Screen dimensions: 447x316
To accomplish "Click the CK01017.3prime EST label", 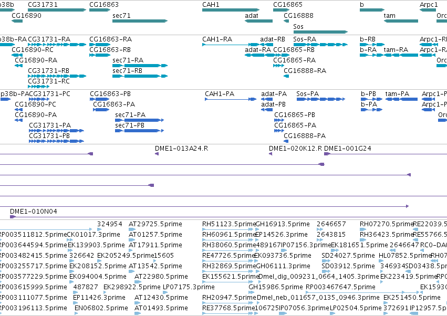I will pos(93,235).
